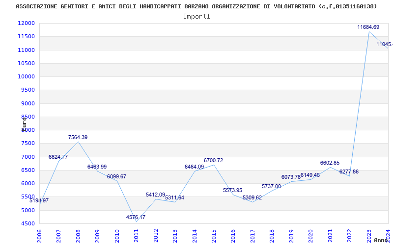The image size is (393, 245).
Task: Click the y-axis tick 9500
Action: point(28,90)
